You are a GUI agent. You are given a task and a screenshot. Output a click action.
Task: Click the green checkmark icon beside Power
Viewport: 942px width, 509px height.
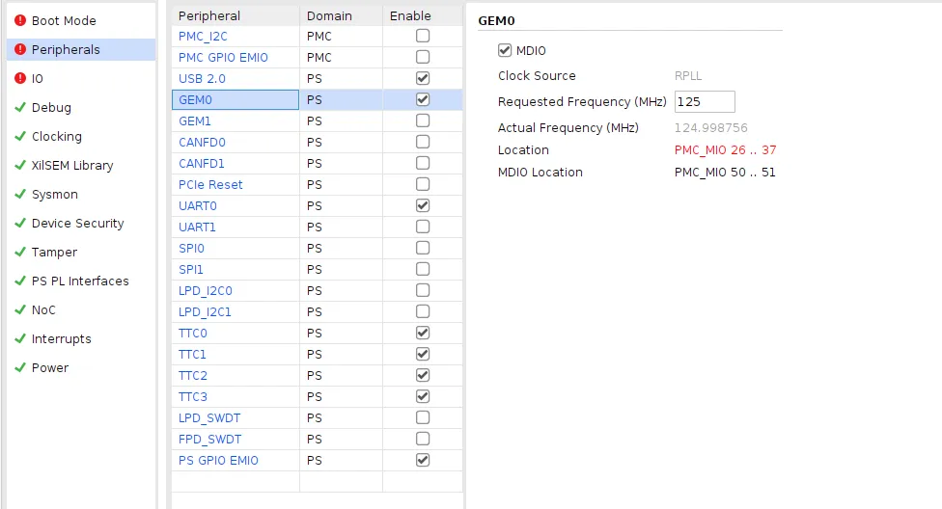point(20,367)
